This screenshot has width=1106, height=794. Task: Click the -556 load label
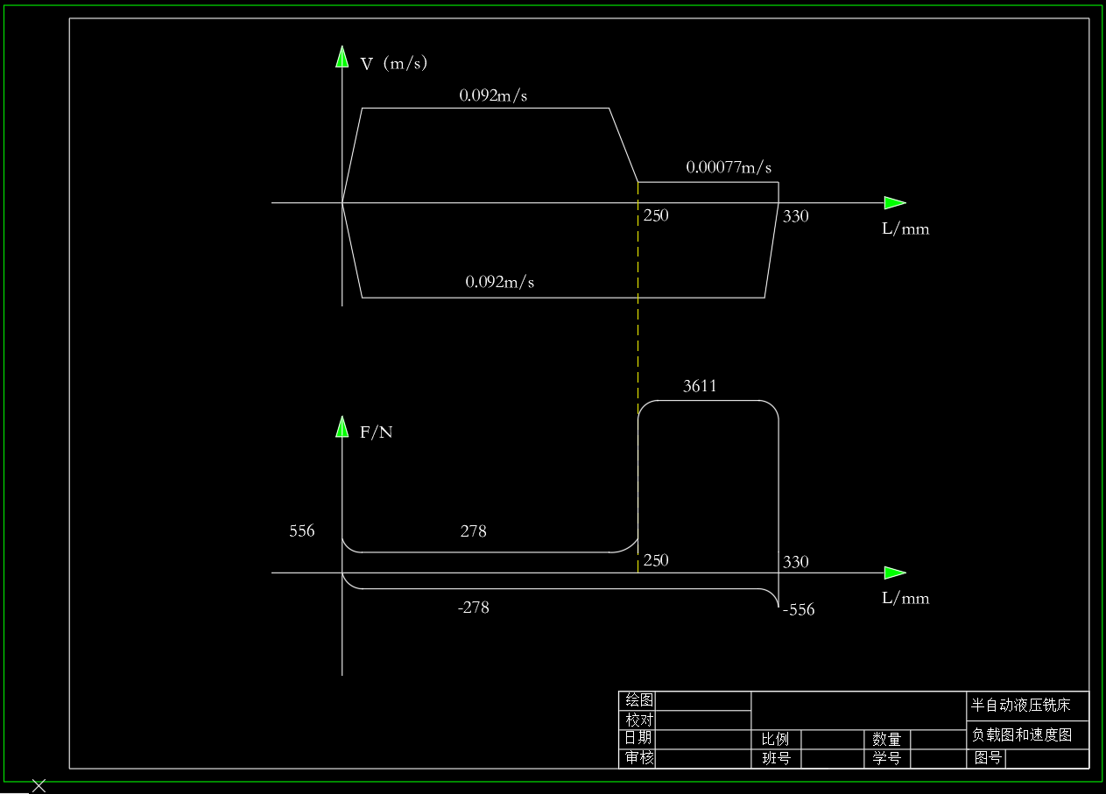(799, 610)
